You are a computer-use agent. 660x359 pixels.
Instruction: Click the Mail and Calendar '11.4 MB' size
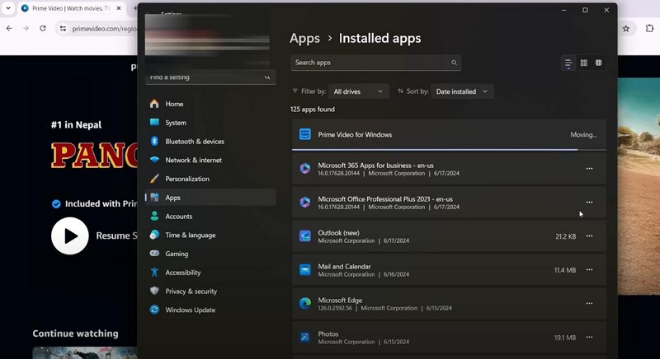pos(565,270)
